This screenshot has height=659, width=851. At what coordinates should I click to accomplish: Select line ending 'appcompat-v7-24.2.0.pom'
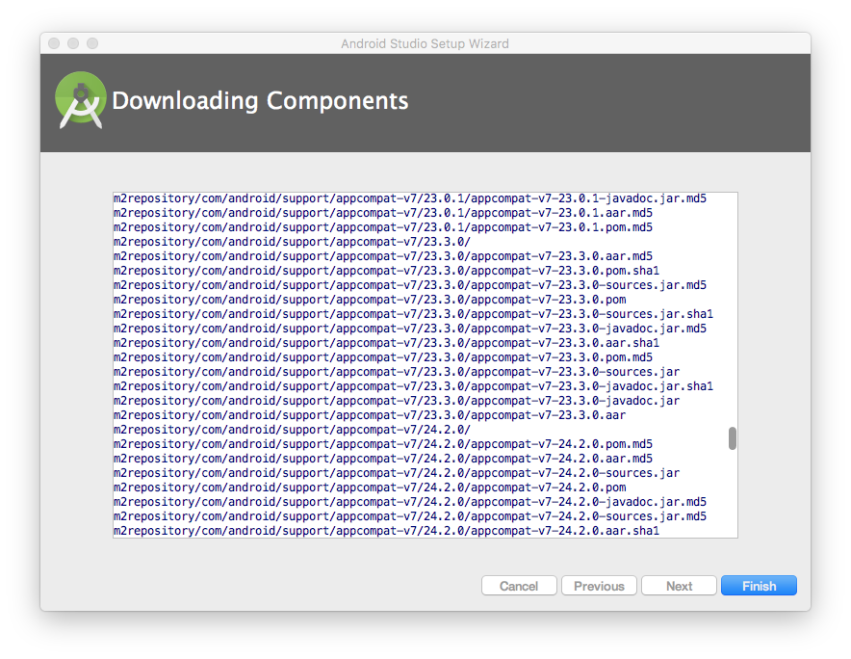(370, 488)
